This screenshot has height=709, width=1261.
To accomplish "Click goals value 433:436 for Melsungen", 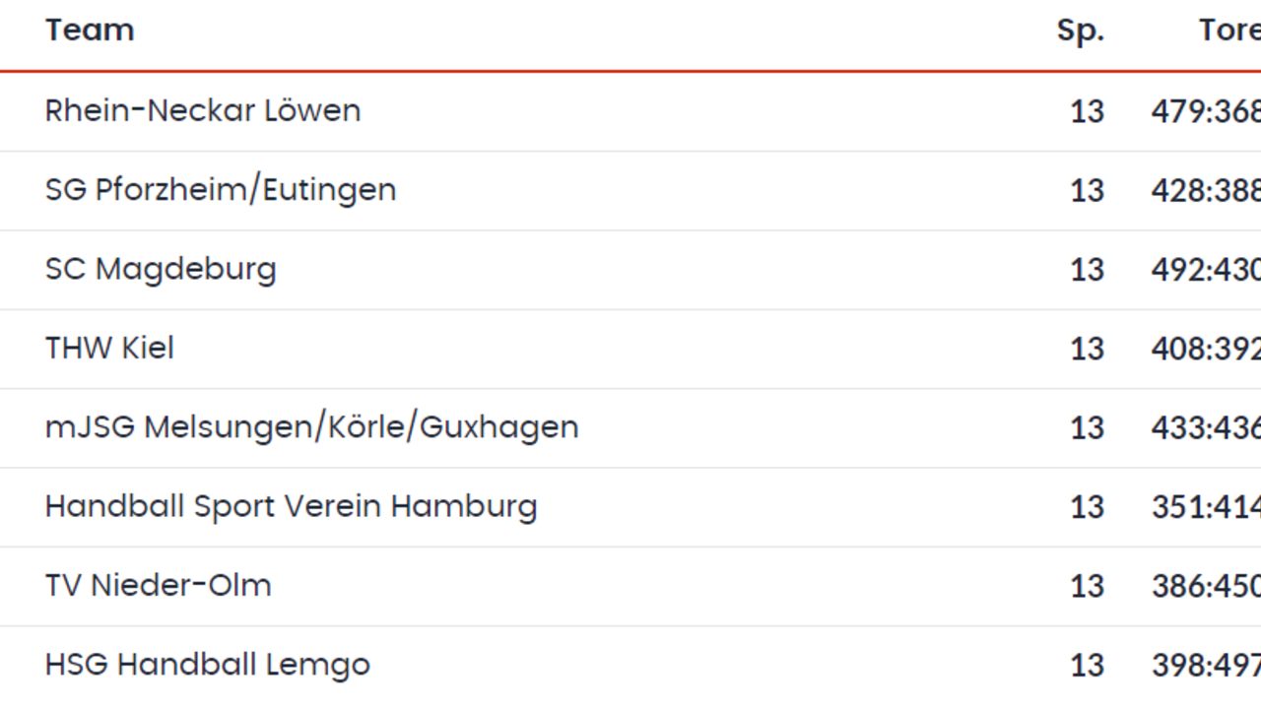I will [1206, 428].
